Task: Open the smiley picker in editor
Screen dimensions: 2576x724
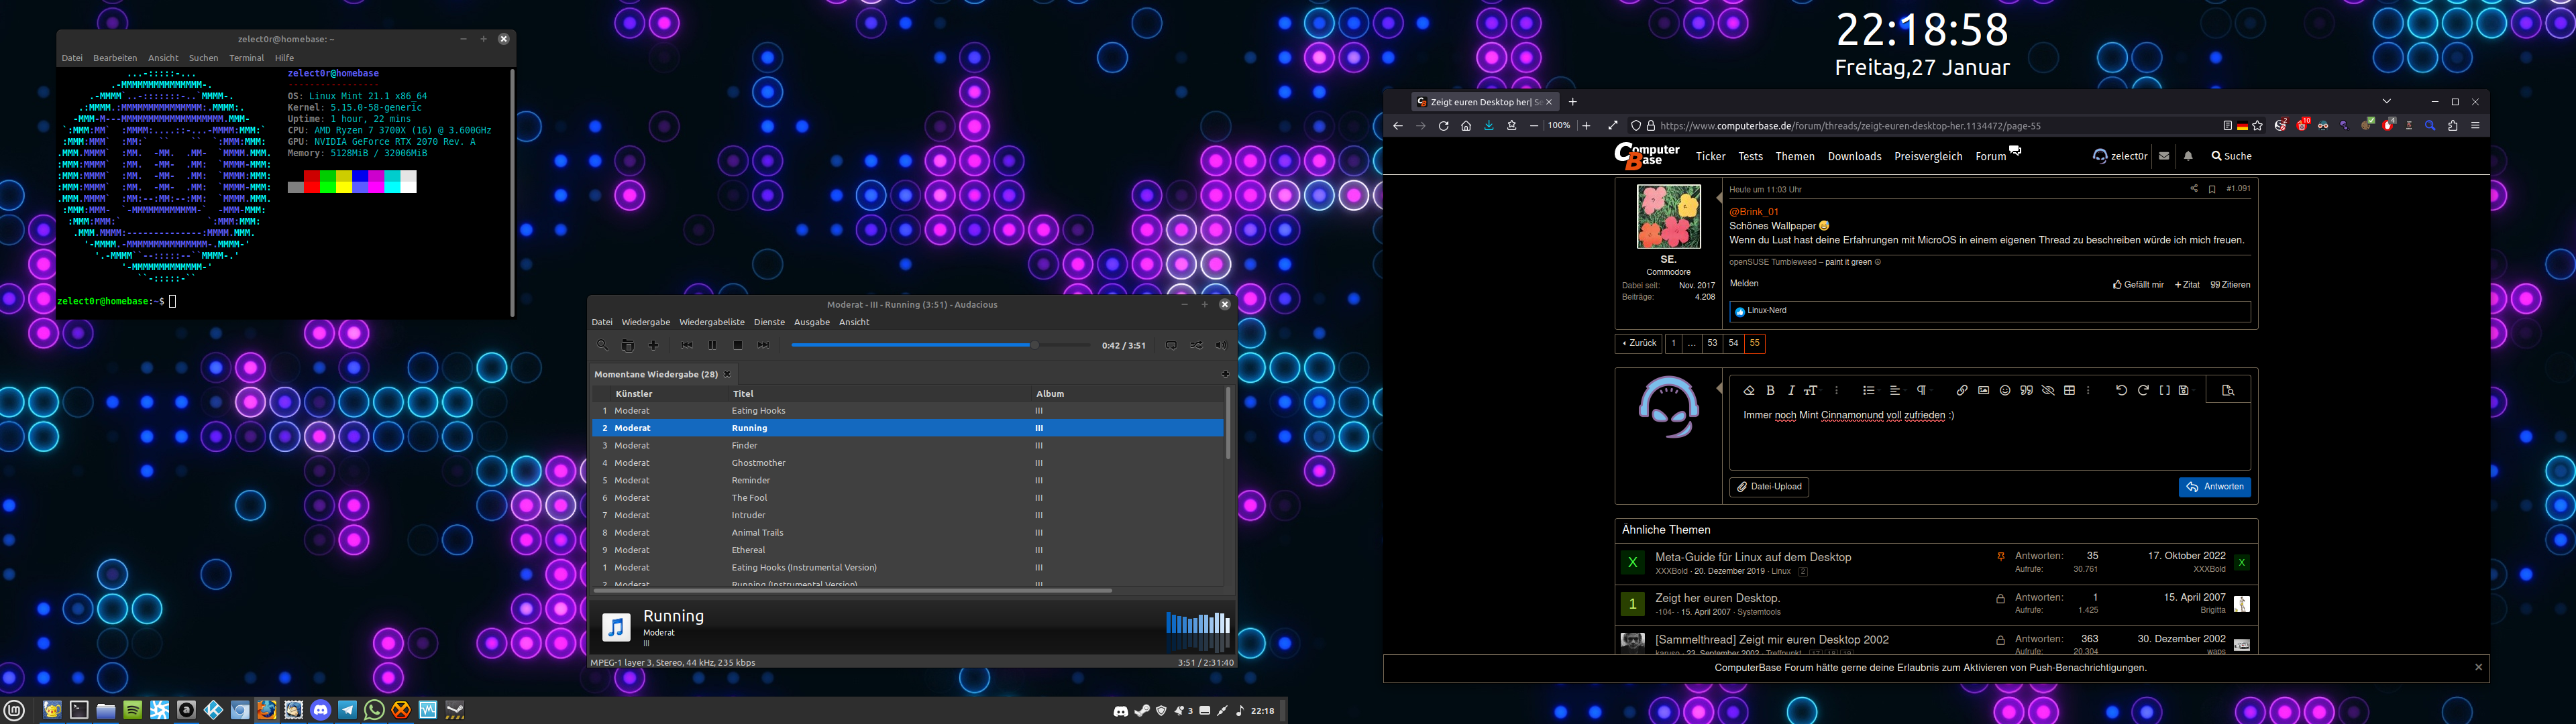Action: pyautogui.click(x=2005, y=391)
